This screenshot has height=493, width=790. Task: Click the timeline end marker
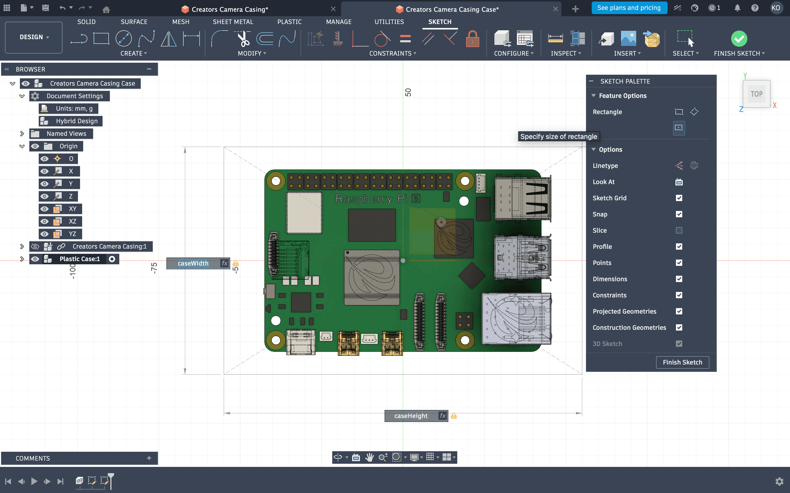click(111, 481)
